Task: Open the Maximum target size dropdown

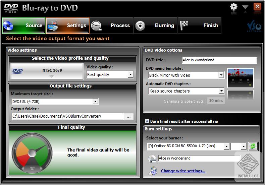Action: pyautogui.click(x=95, y=102)
